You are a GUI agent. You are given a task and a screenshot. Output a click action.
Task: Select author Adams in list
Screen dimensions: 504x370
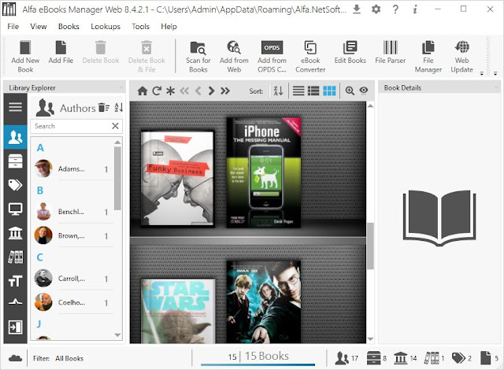pos(73,169)
